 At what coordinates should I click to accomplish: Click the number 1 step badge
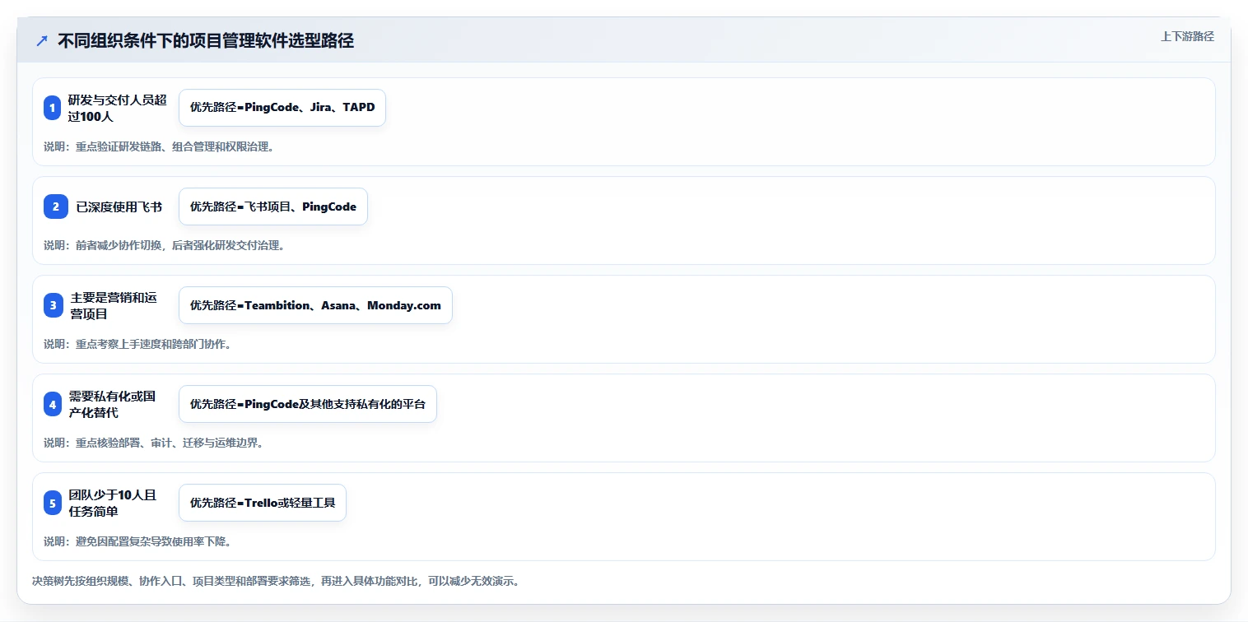[x=53, y=108]
